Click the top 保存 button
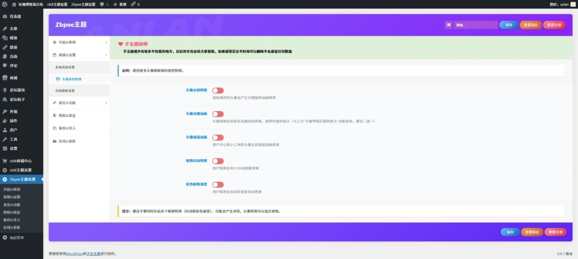The width and height of the screenshot is (578, 259). [x=509, y=25]
